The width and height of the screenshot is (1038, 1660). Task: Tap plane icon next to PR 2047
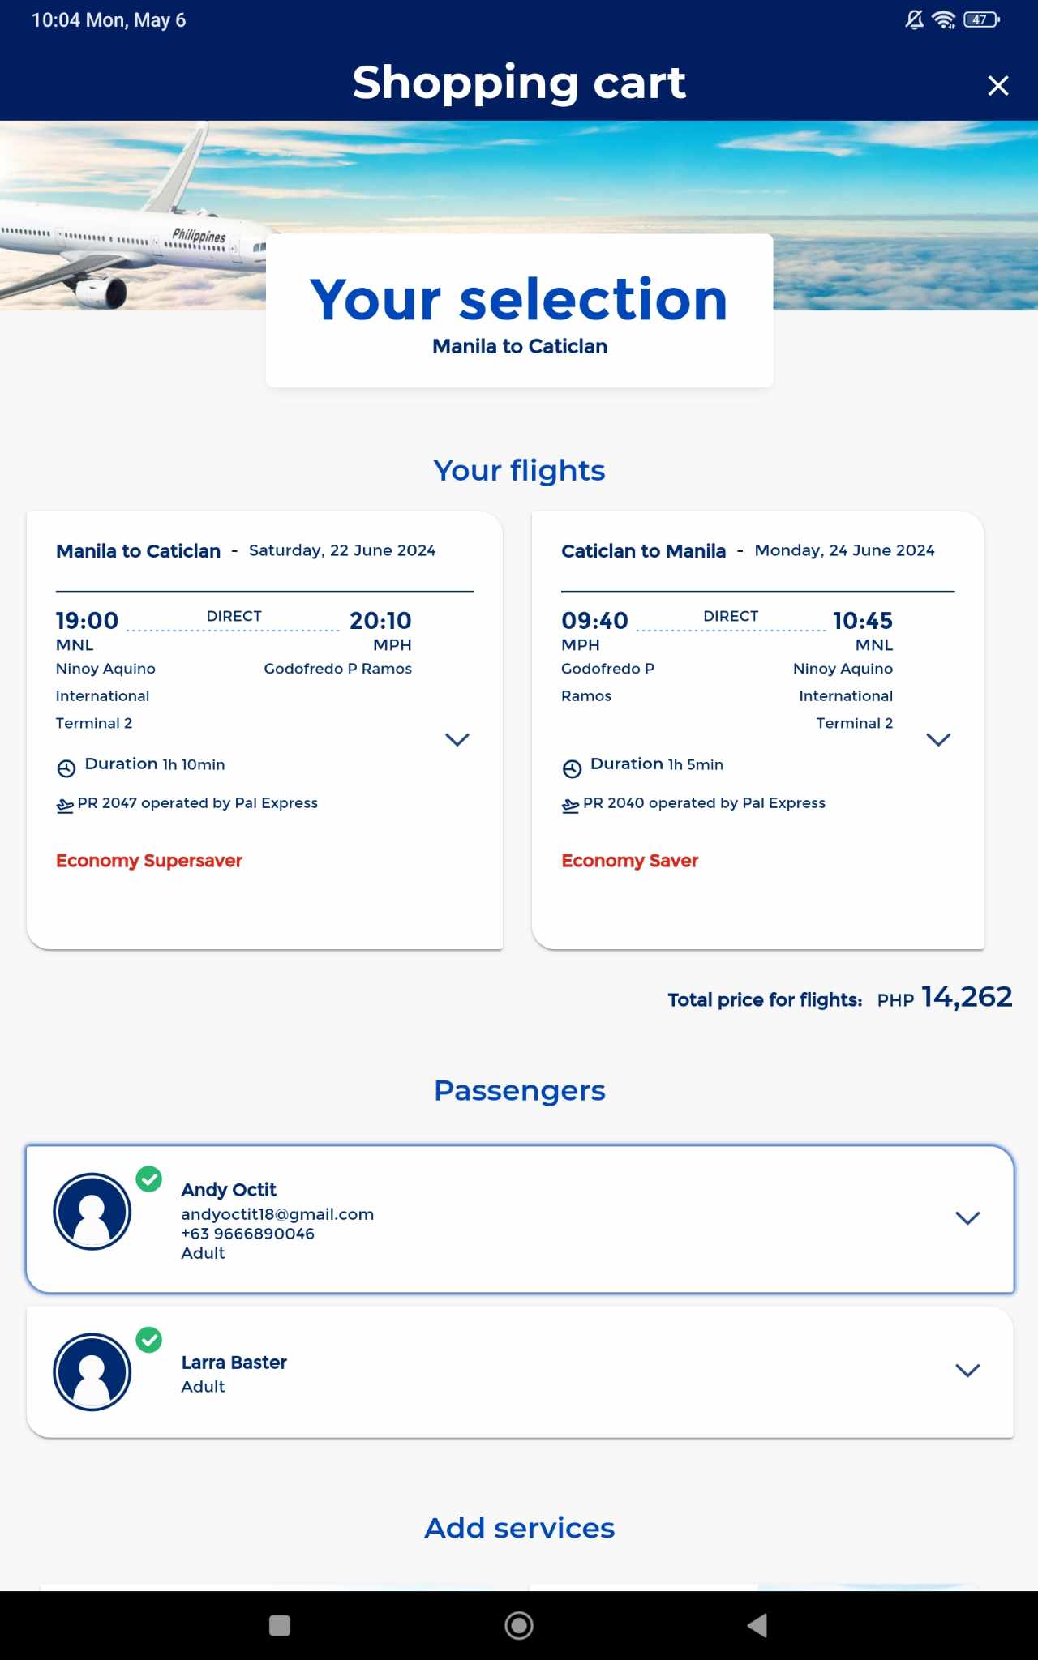click(x=65, y=805)
